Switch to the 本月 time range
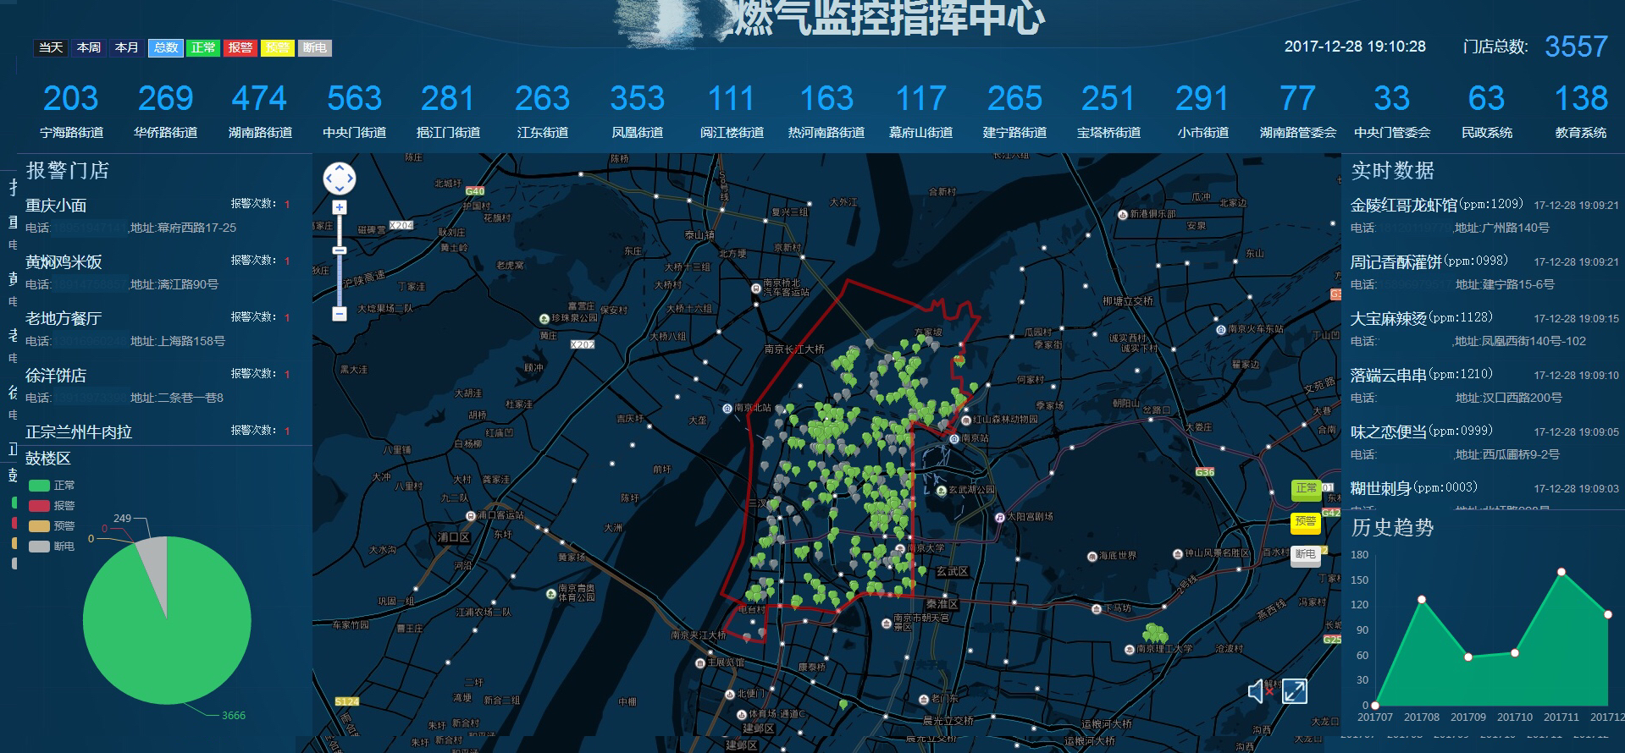1625x753 pixels. point(126,47)
